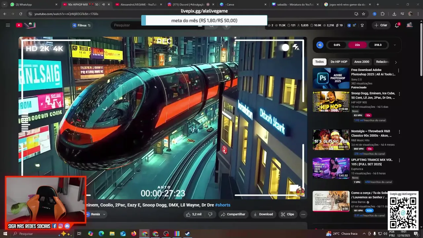423x238 pixels.
Task: Close the Canva browser tab
Action: pyautogui.click(x=265, y=5)
